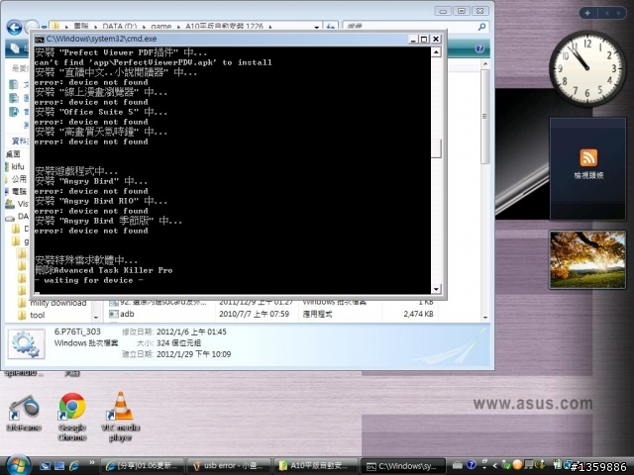
Task: Minimize the Explorer window
Action: [x=443, y=11]
